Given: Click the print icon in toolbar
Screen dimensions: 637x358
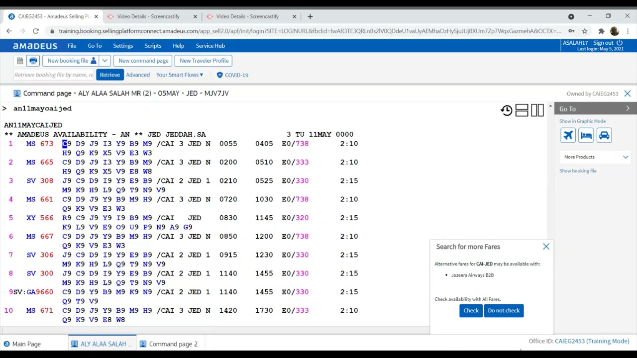Looking at the screenshot, I should [x=33, y=61].
